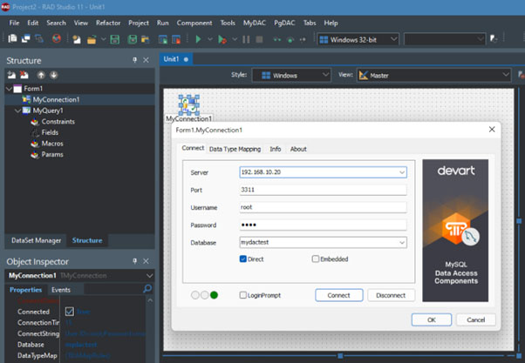Viewport: 525px width, 363px height.
Task: Click the Run Until Return icon
Action: coord(303,39)
